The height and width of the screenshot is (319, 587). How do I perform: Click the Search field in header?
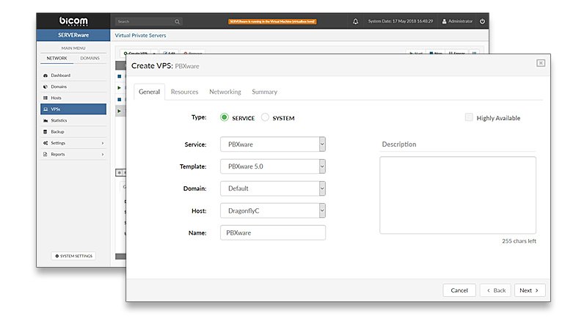(x=149, y=22)
